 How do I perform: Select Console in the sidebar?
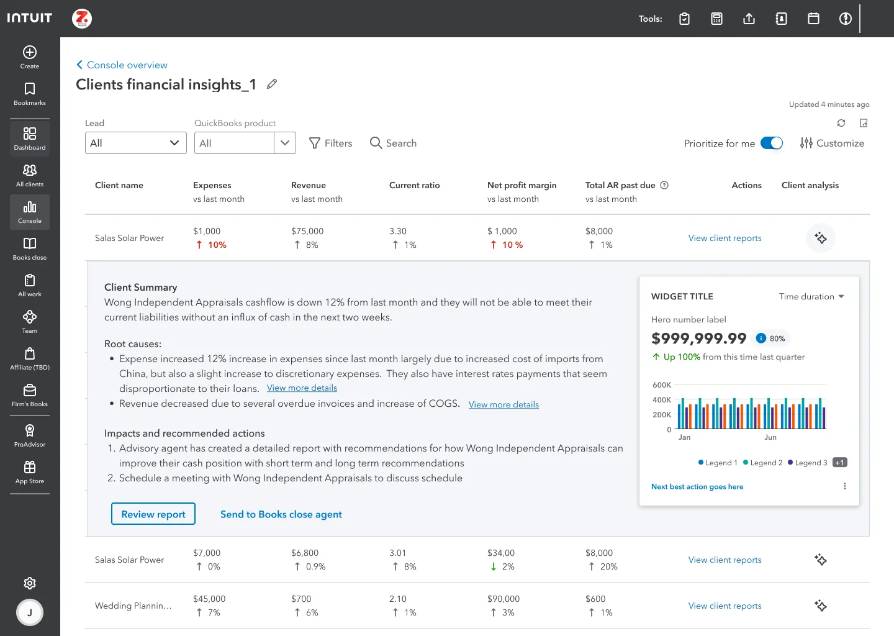[30, 212]
